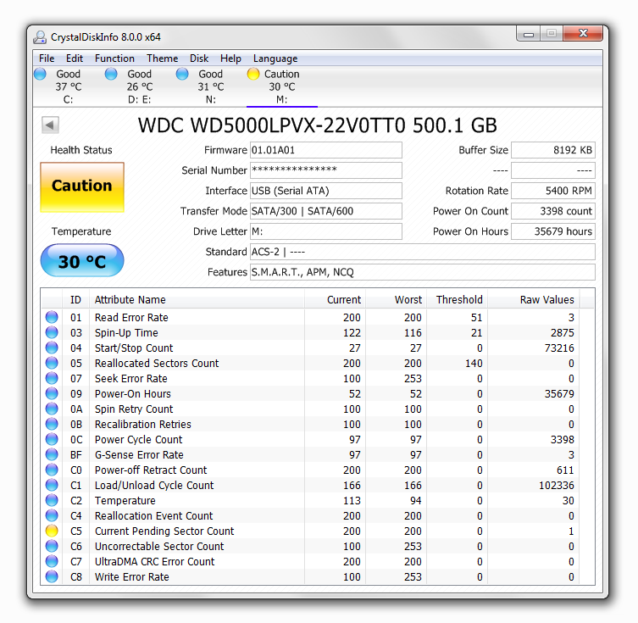
Task: Click the blue status icon for disk N:
Action: (x=182, y=75)
